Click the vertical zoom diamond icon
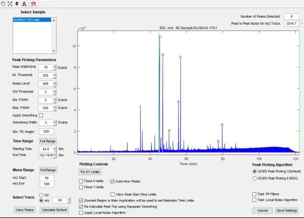304x218 pixels. [x=17, y=4]
